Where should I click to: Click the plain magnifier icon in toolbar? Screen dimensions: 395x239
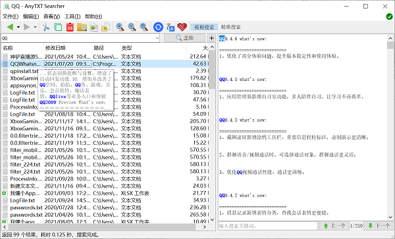tap(144, 27)
